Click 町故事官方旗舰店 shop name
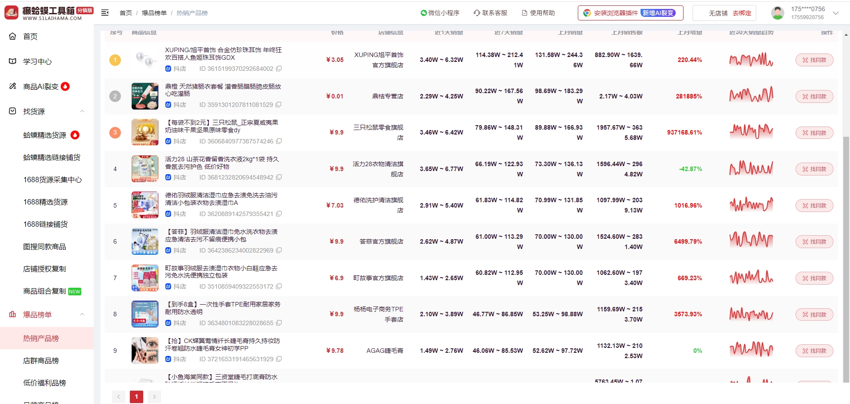The width and height of the screenshot is (850, 404). click(x=378, y=278)
